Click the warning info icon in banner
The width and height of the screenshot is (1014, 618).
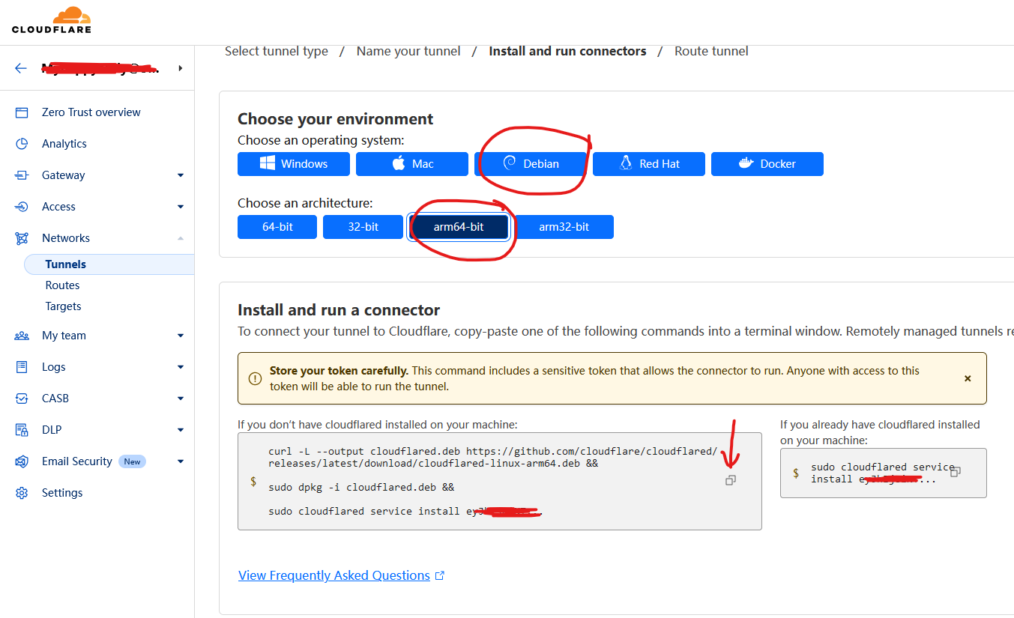pyautogui.click(x=256, y=378)
